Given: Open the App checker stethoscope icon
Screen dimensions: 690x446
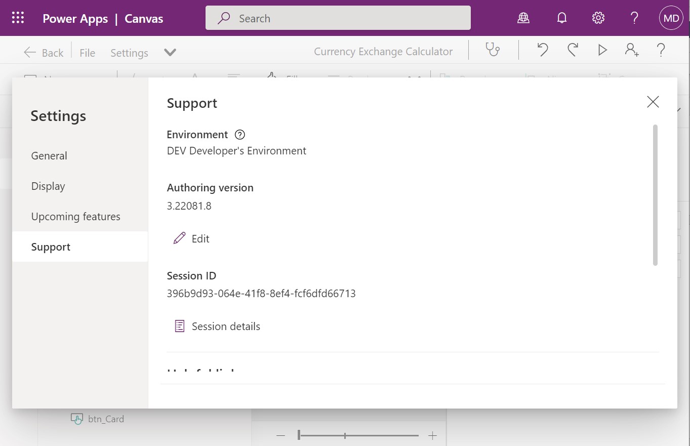Looking at the screenshot, I should [x=493, y=50].
